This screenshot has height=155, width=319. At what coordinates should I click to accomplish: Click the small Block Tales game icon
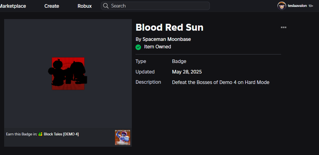coord(40,134)
